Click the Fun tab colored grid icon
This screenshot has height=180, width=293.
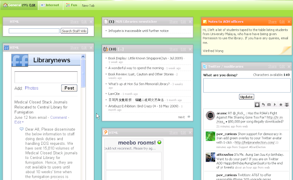point(68,5)
